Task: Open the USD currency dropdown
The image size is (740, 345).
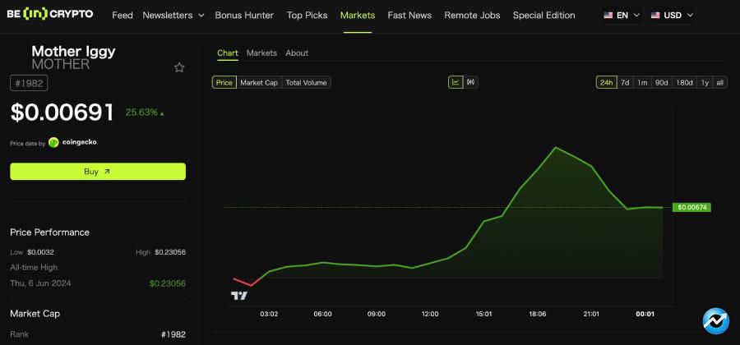Action: [x=673, y=16]
